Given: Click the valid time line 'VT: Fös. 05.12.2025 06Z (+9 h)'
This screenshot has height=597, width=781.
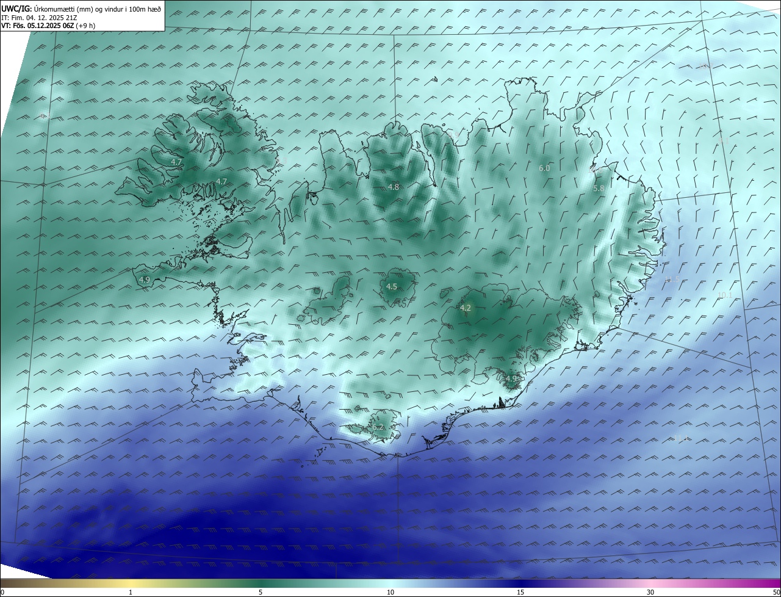Looking at the screenshot, I should click(x=48, y=26).
